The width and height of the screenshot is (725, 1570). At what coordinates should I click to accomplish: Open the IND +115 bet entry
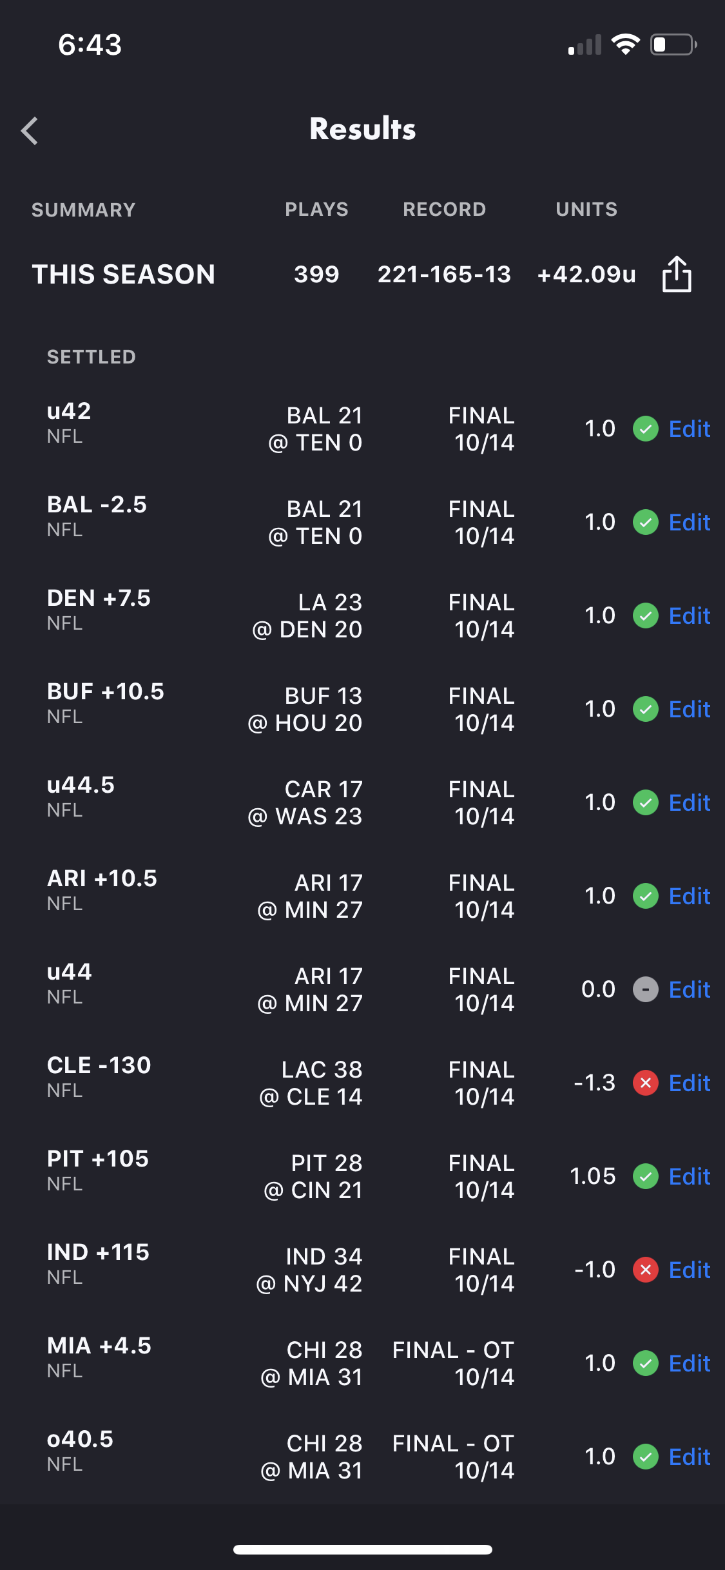point(98,1262)
